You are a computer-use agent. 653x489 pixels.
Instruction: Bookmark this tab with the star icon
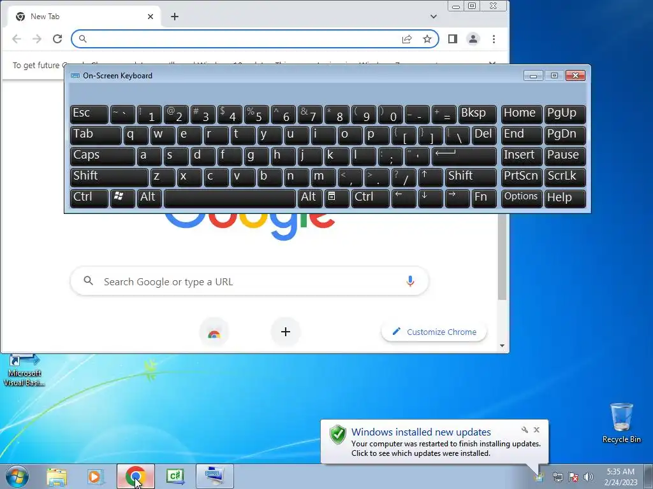[x=427, y=39]
